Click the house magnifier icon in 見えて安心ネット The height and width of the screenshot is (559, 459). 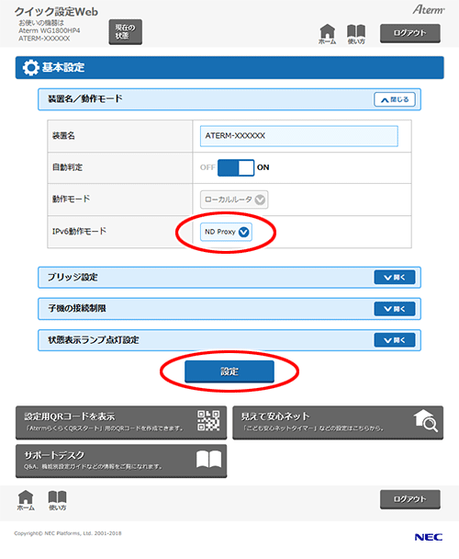426,421
